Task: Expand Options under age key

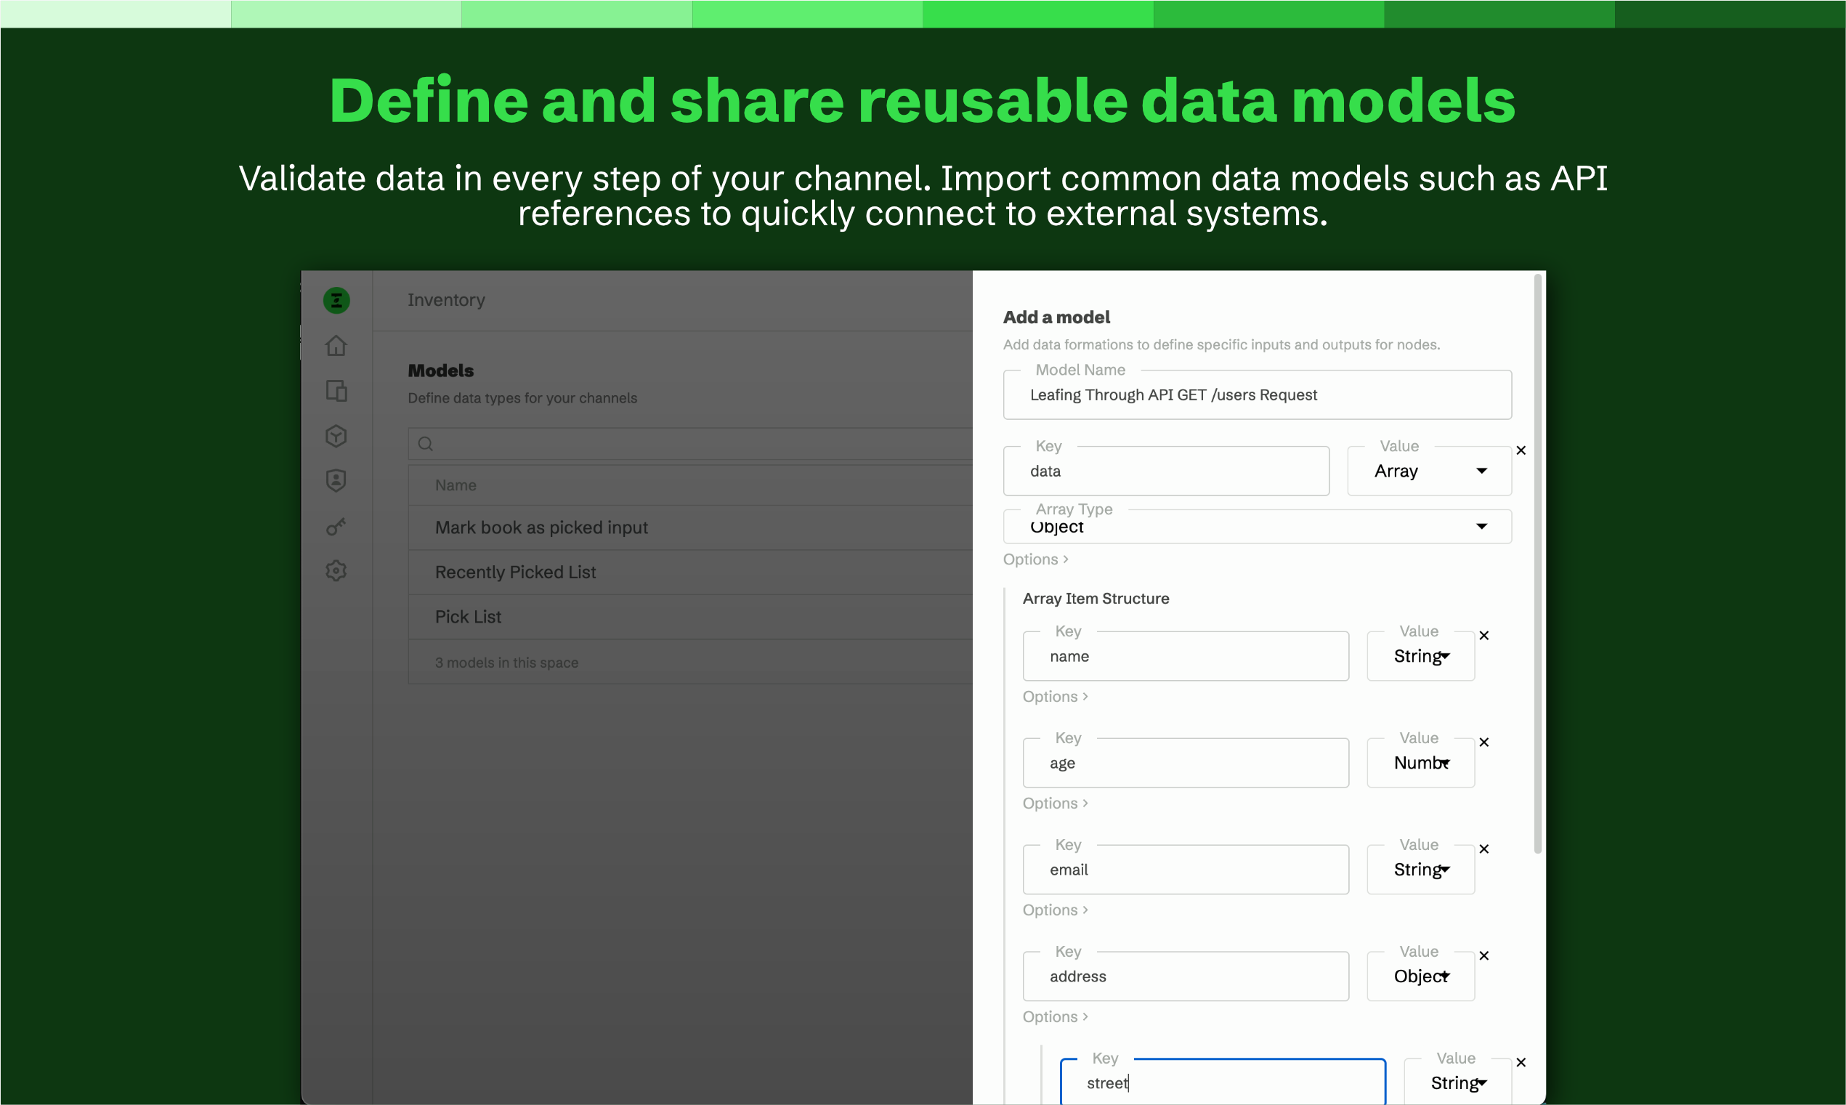Action: (x=1055, y=804)
